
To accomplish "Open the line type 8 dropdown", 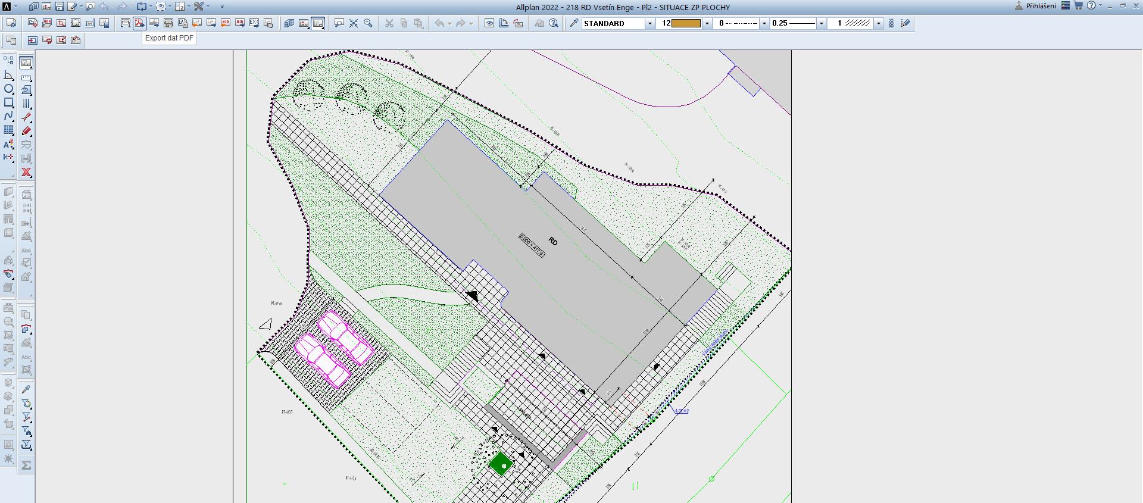I will point(764,23).
